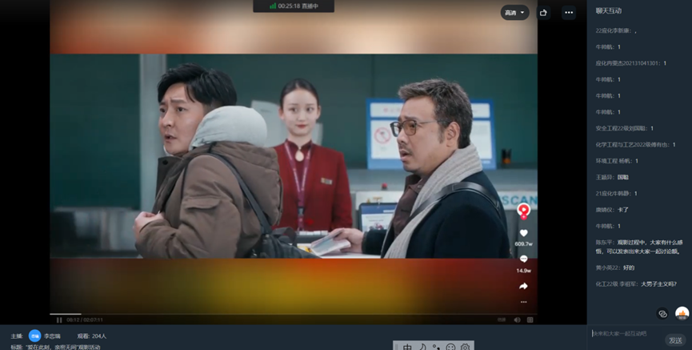Toggle fullscreen grid icon in player bar
This screenshot has height=350, width=692.
(530, 320)
